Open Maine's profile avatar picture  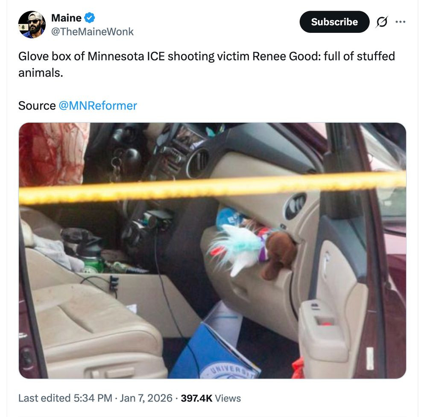pos(32,24)
